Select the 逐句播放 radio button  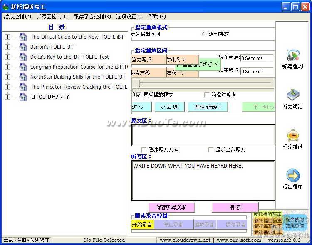[204, 34]
